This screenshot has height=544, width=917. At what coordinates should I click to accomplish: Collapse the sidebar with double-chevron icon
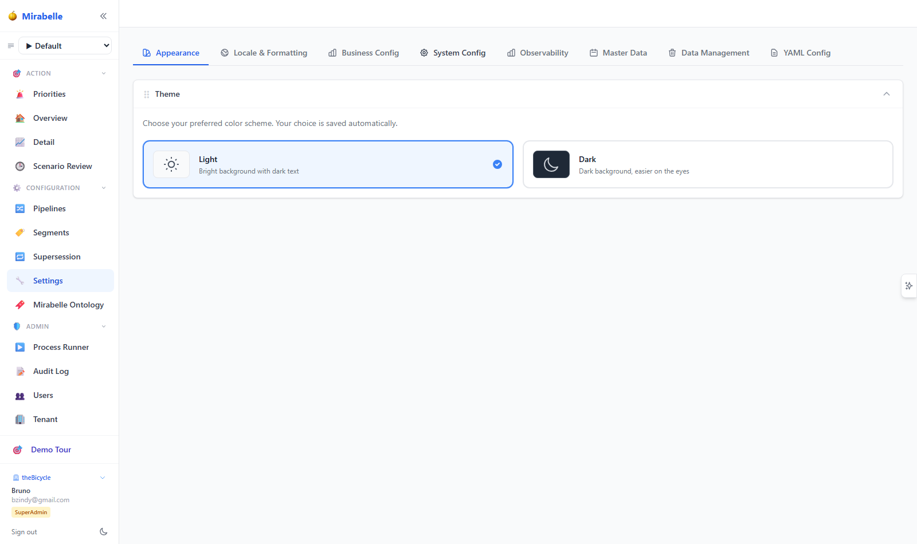tap(103, 16)
